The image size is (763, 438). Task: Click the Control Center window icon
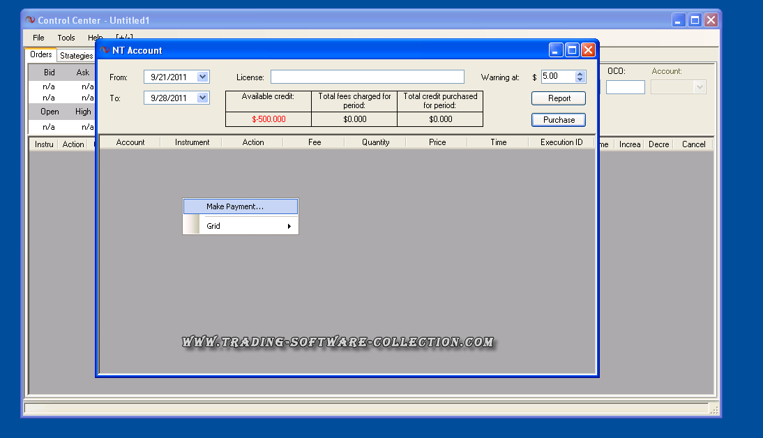coord(30,20)
